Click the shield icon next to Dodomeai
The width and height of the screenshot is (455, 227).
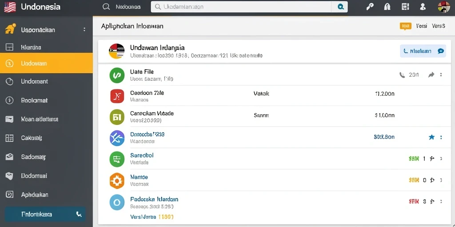point(10,176)
